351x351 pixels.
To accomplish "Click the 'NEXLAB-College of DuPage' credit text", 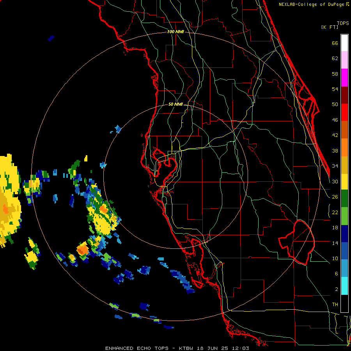I will pyautogui.click(x=312, y=4).
